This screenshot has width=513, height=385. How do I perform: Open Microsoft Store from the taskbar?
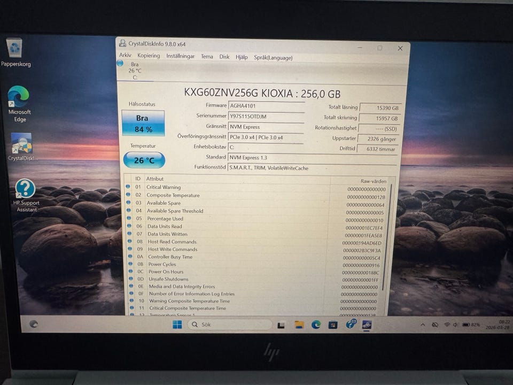point(333,325)
